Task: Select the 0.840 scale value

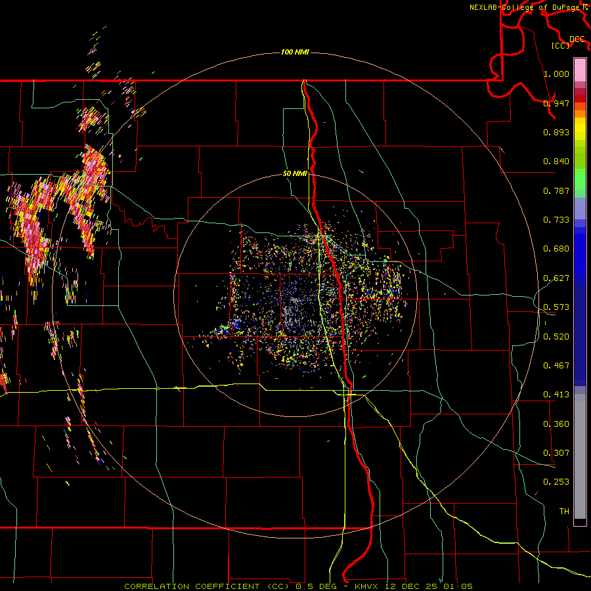Action: pyautogui.click(x=556, y=162)
